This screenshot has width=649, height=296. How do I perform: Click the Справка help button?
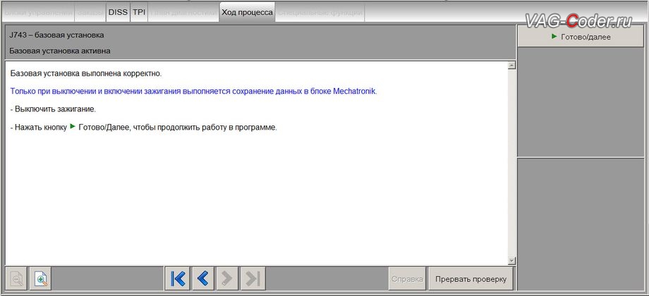pyautogui.click(x=407, y=278)
